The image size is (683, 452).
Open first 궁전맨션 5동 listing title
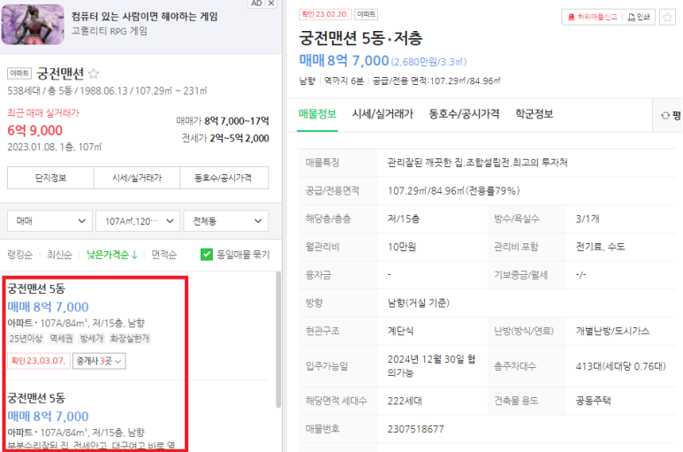pos(36,288)
